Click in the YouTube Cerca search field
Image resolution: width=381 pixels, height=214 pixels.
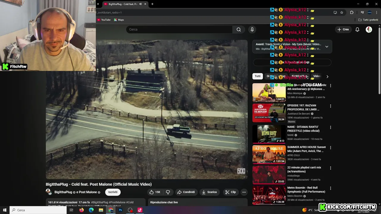point(179,29)
